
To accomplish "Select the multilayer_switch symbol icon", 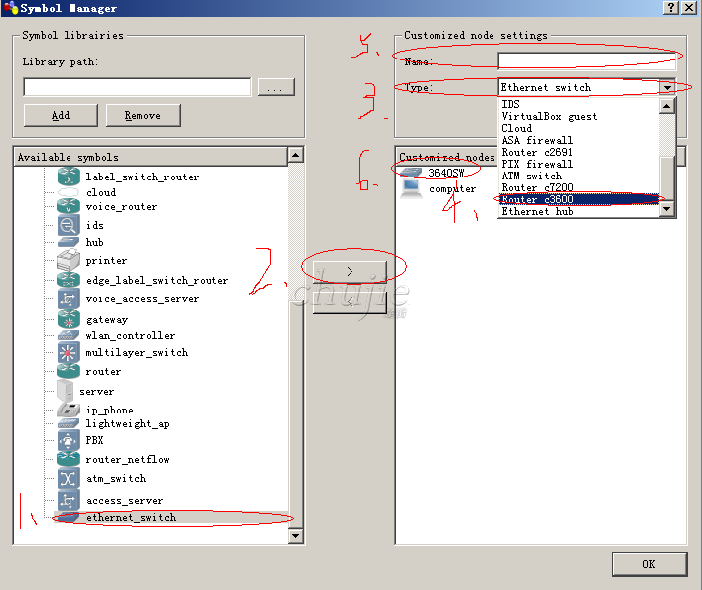I will pos(69,352).
